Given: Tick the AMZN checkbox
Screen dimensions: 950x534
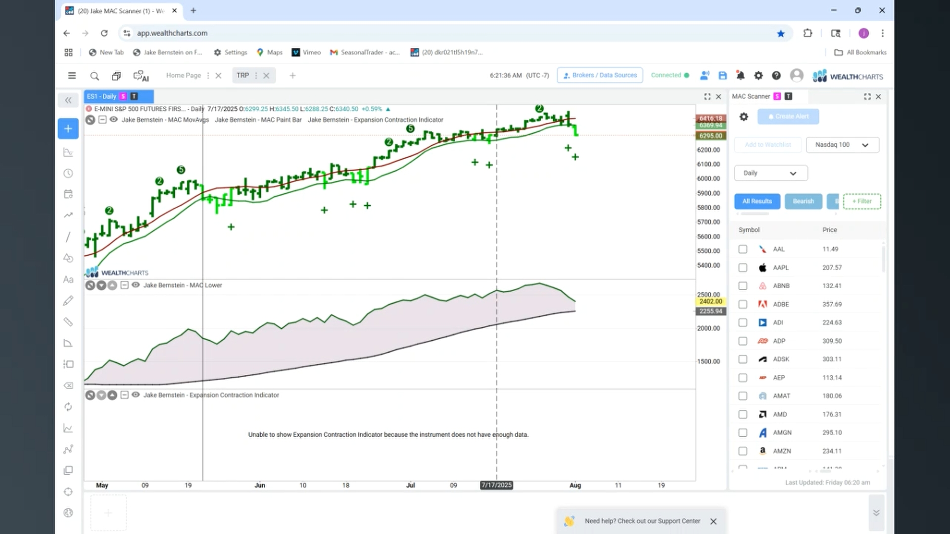Looking at the screenshot, I should 743,451.
